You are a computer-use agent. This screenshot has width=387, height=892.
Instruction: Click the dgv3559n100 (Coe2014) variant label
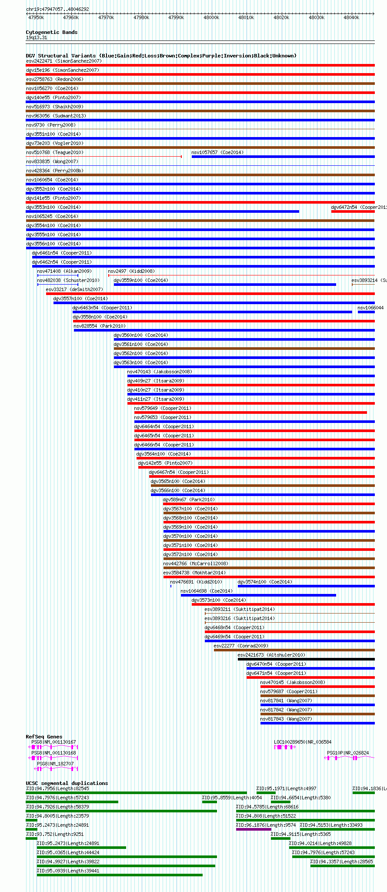[141, 280]
